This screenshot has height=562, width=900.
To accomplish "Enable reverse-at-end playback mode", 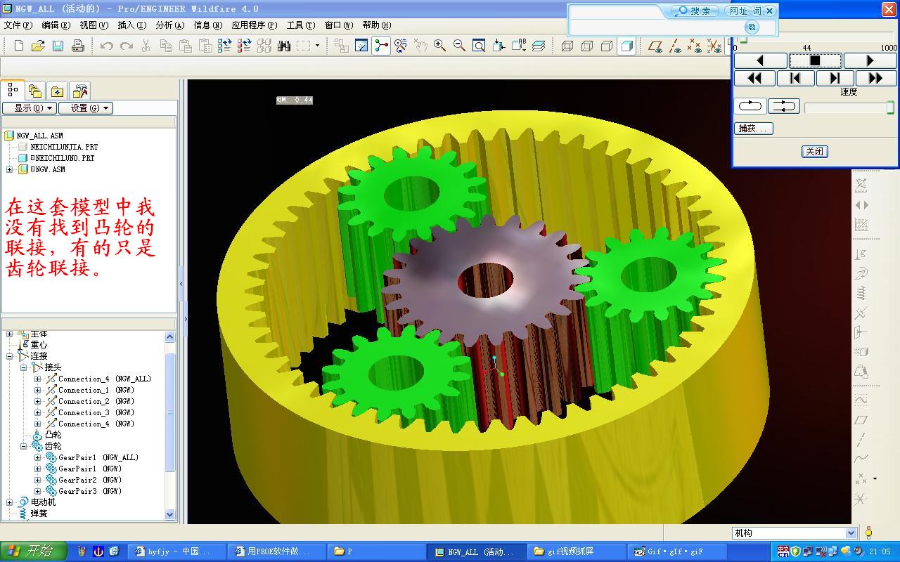I will point(784,106).
